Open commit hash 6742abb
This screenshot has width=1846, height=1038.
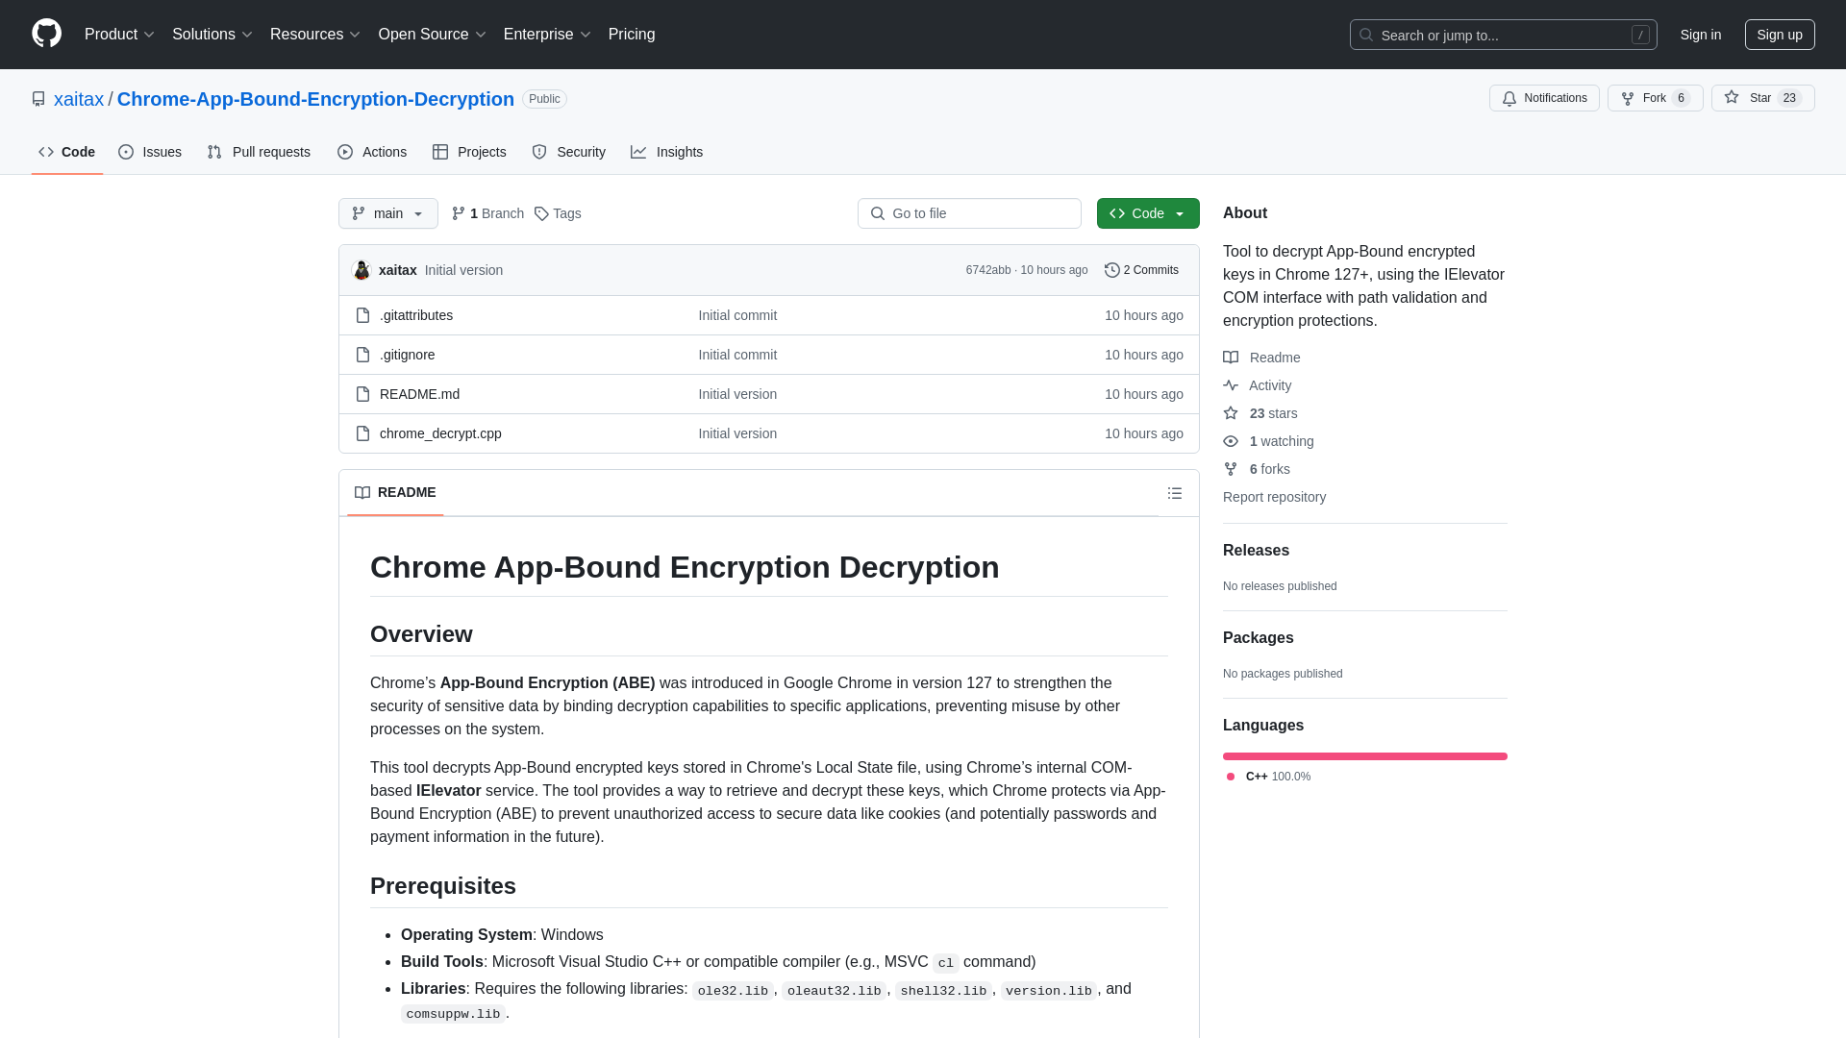click(988, 270)
